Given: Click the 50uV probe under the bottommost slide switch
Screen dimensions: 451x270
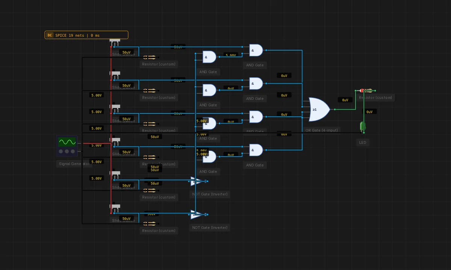Looking at the screenshot, I should tap(127, 219).
